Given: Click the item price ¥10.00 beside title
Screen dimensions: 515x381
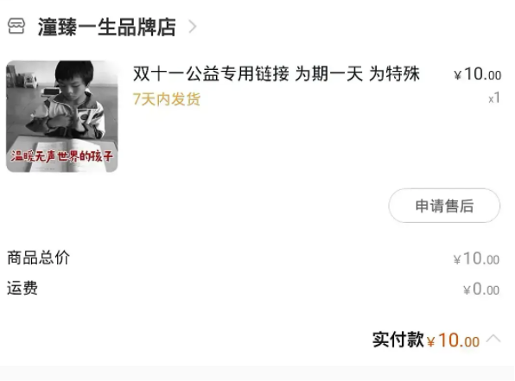Looking at the screenshot, I should click(x=477, y=74).
